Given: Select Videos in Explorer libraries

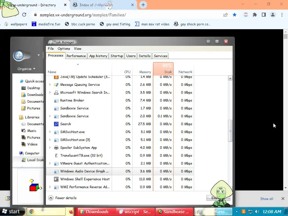Looking at the screenshot, I should point(29,144).
